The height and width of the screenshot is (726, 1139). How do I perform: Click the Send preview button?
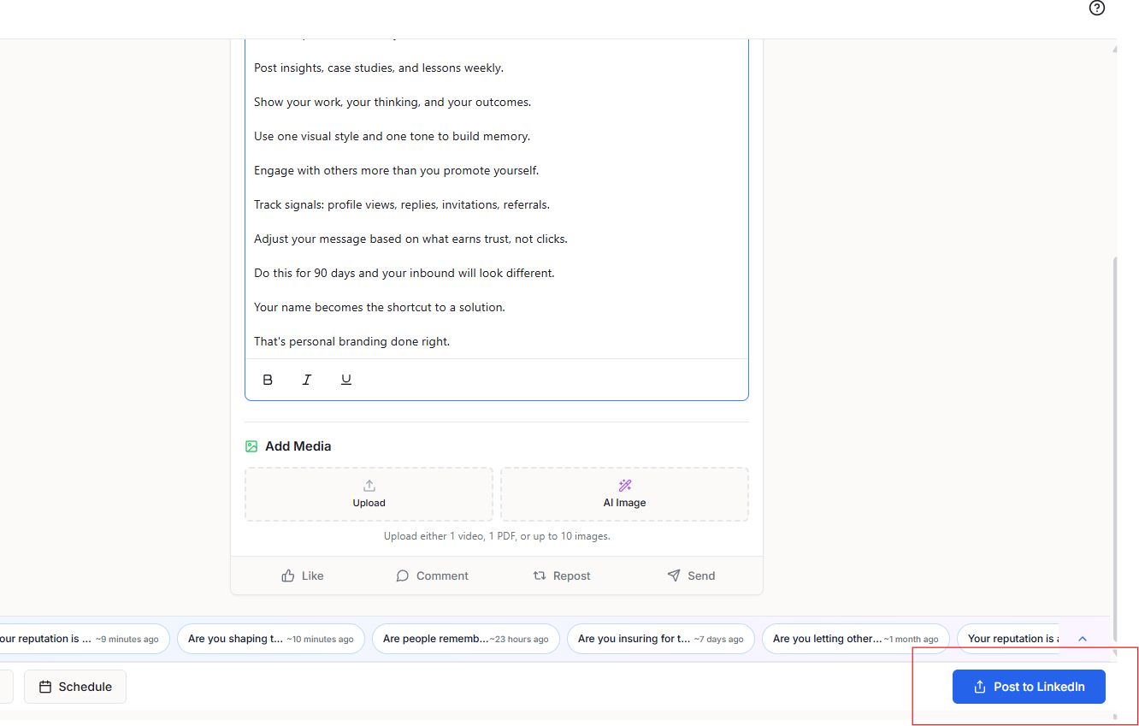pos(691,575)
